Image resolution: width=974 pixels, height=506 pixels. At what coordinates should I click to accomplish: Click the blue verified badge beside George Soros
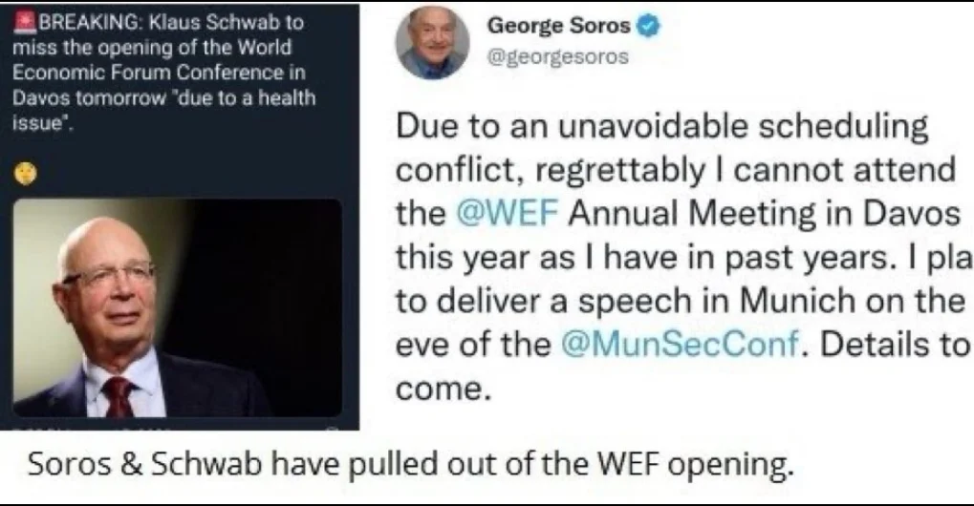click(x=649, y=27)
